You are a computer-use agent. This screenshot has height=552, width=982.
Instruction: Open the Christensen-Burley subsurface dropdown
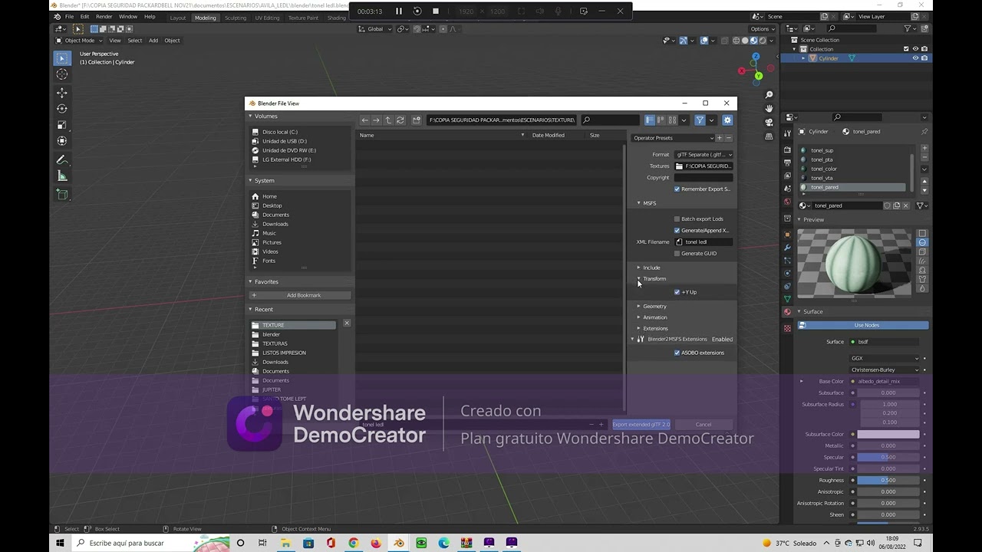(x=885, y=370)
